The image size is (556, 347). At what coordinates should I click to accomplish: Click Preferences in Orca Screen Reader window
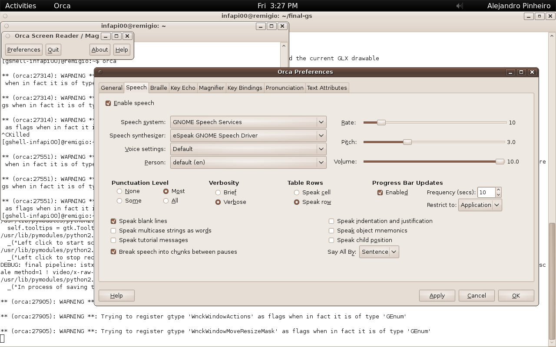tap(24, 49)
